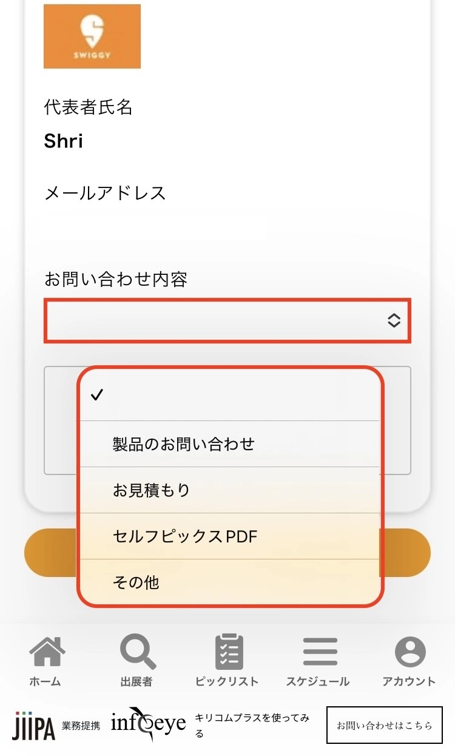Expand the お問い合わせ内容 dropdown arrows
455x756 pixels.
pos(394,320)
